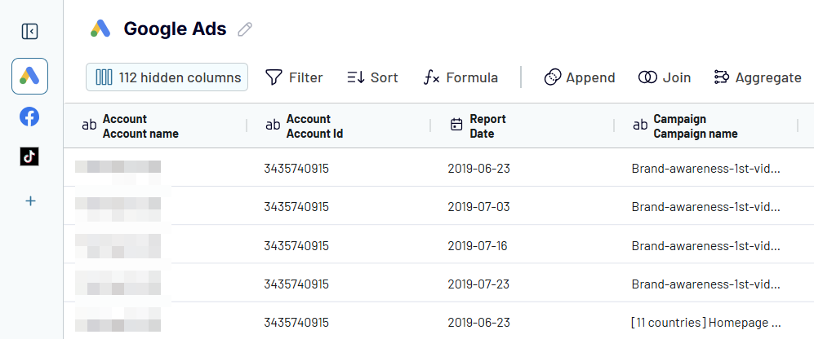
Task: Select the '[11 countries] Homepage' campaign cell
Action: [x=706, y=323]
